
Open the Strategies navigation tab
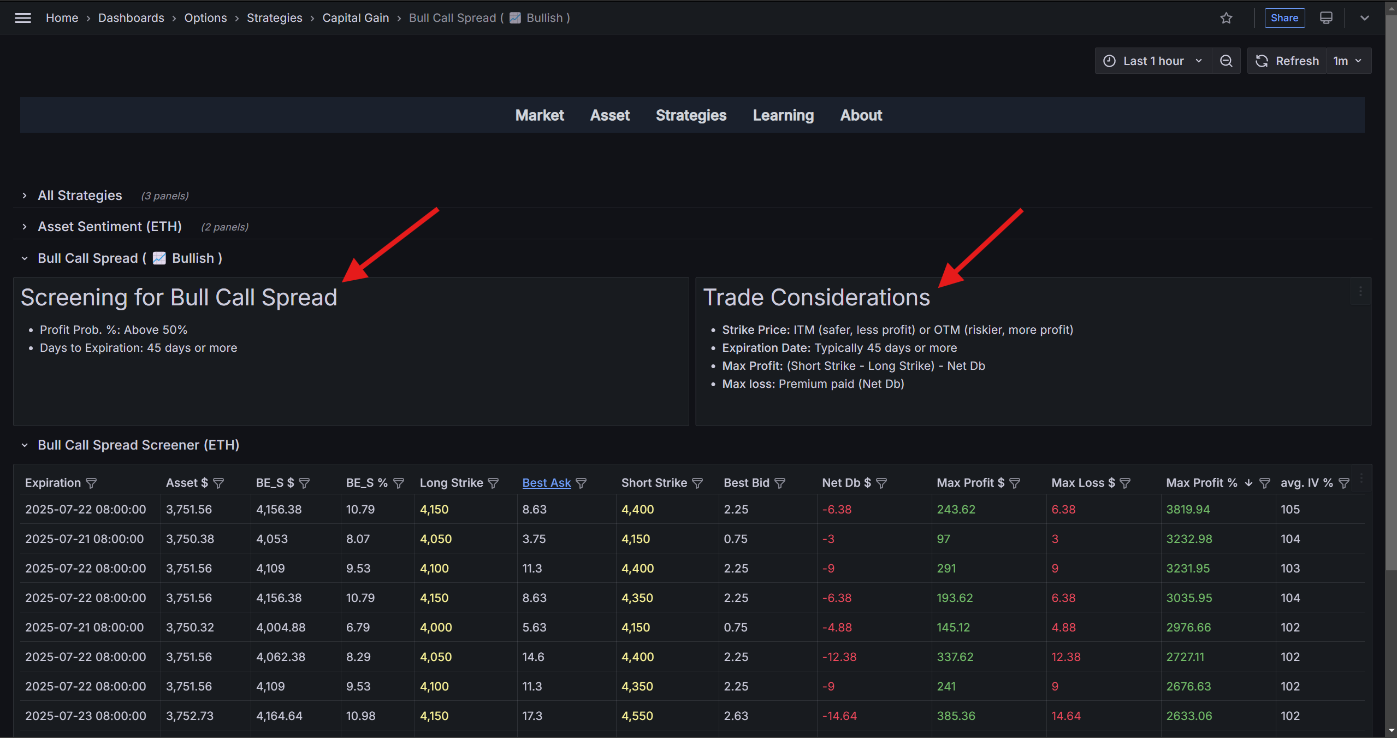coord(691,115)
